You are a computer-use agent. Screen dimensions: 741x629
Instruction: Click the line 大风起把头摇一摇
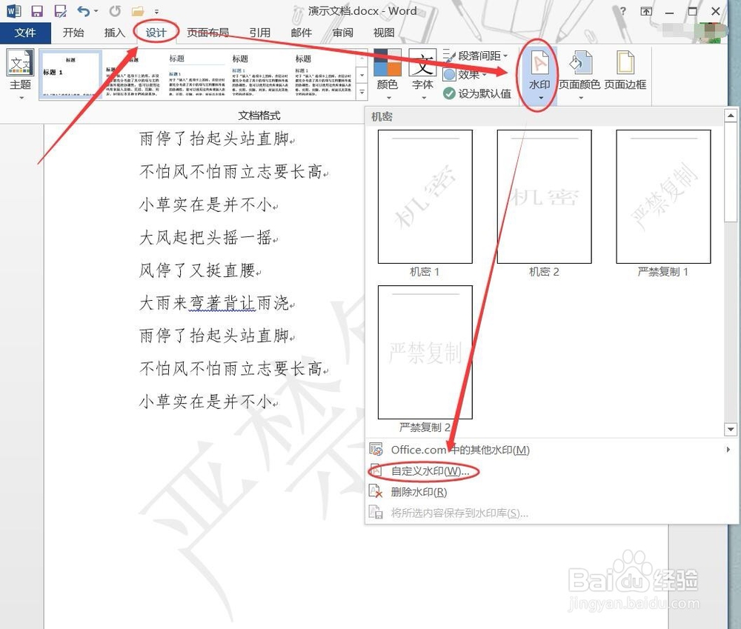205,237
